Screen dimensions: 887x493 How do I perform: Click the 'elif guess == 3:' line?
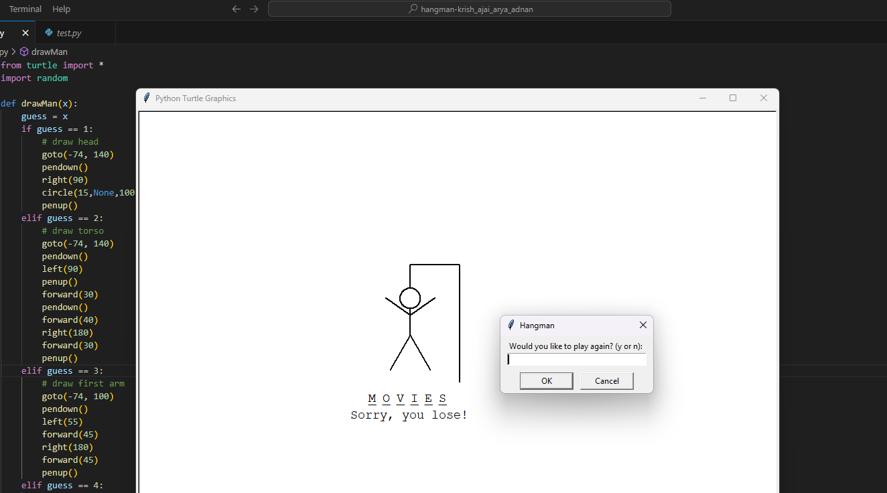tap(62, 370)
